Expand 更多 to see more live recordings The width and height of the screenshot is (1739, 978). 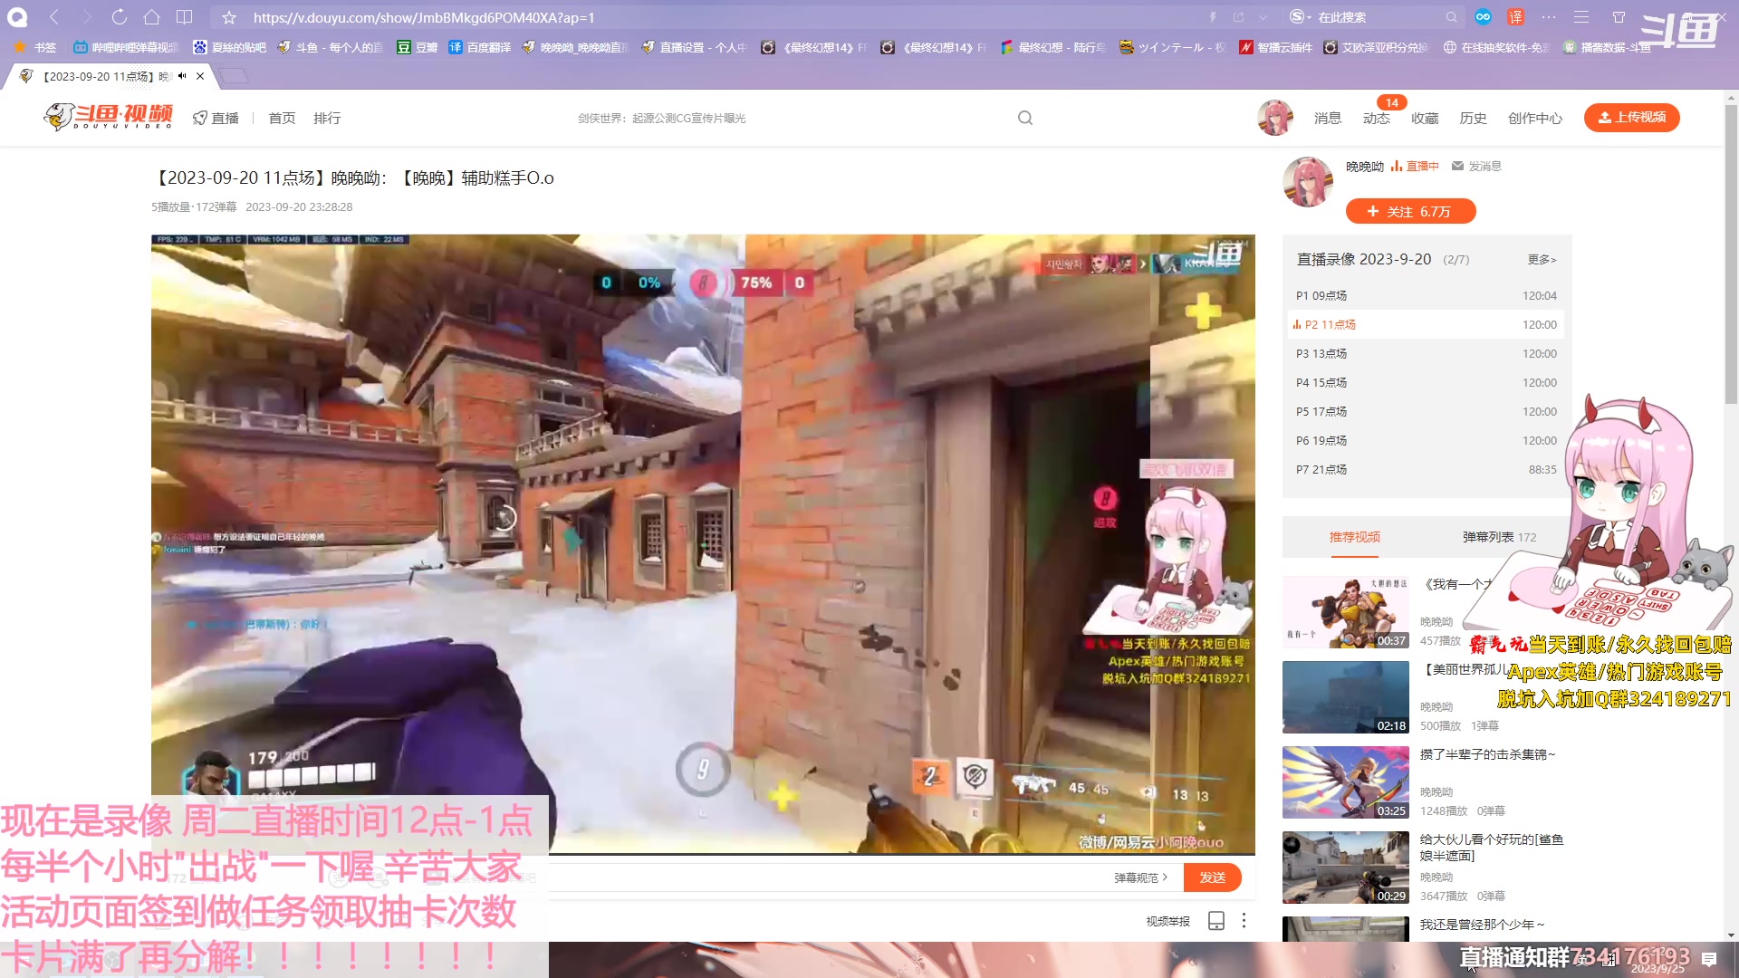coord(1541,260)
